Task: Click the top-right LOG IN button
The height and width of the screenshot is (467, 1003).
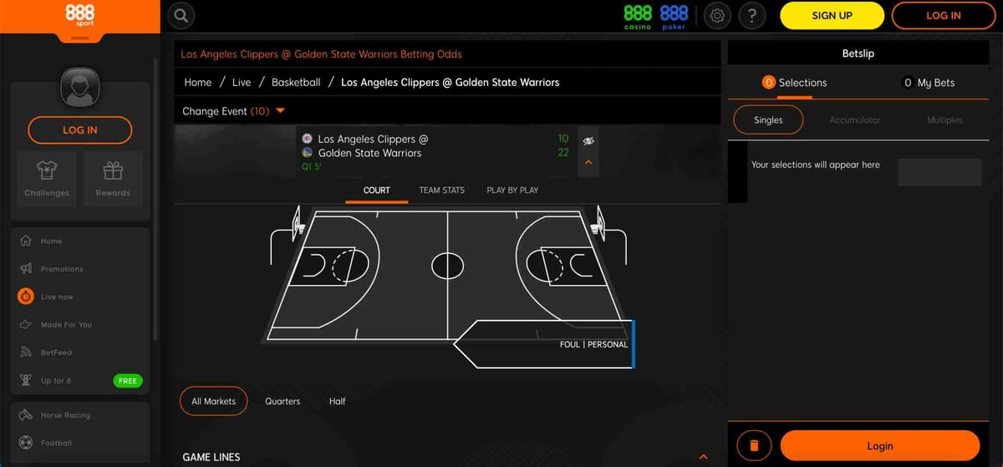Action: (x=944, y=16)
